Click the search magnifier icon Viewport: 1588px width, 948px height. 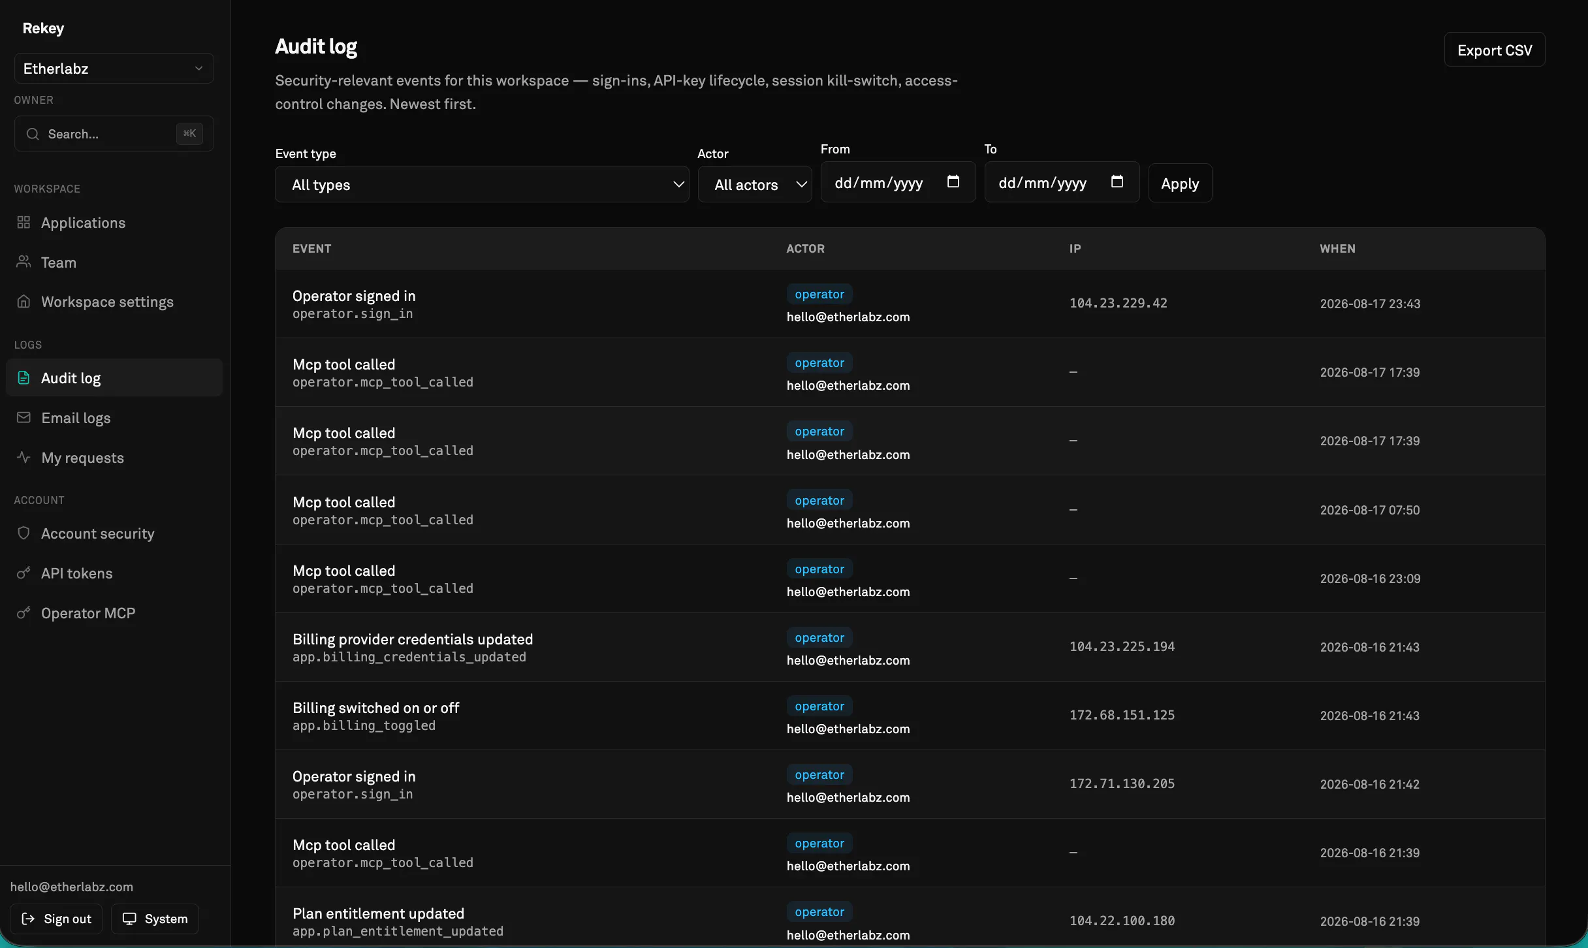click(x=33, y=134)
